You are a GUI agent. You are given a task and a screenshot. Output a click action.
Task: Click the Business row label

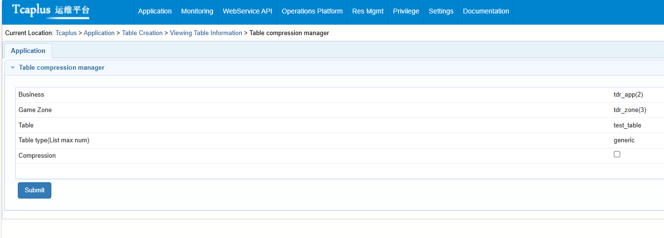pyautogui.click(x=31, y=95)
